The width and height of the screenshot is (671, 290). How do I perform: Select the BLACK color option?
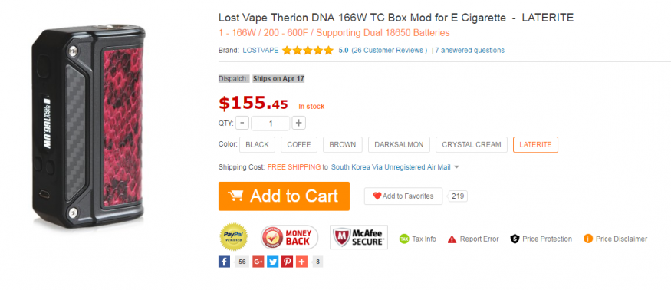coord(257,145)
